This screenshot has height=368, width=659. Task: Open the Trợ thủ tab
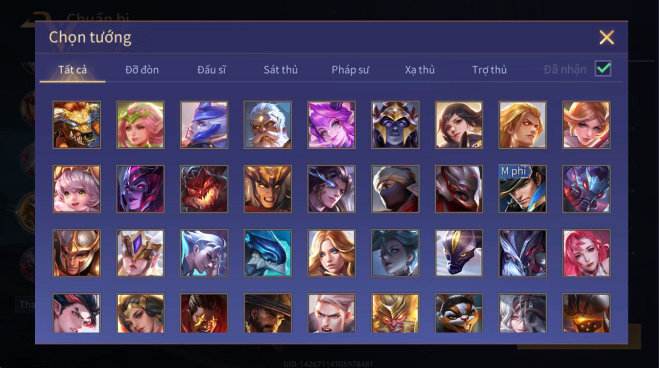click(x=489, y=70)
